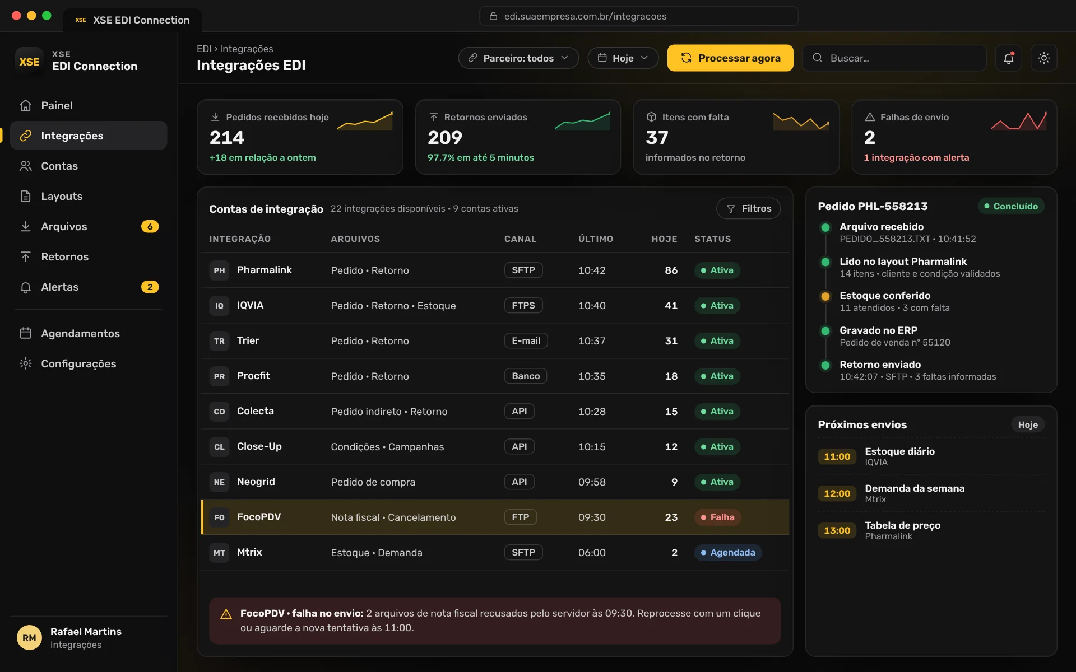Click the Layouts document icon
Image resolution: width=1076 pixels, height=672 pixels.
click(25, 196)
